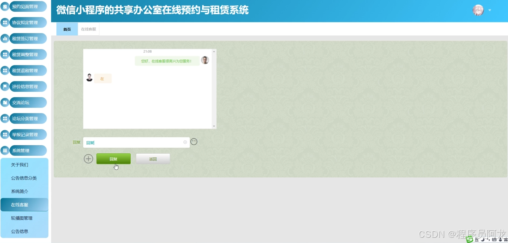Switch to the 首页 tab
This screenshot has width=508, height=243.
67,29
